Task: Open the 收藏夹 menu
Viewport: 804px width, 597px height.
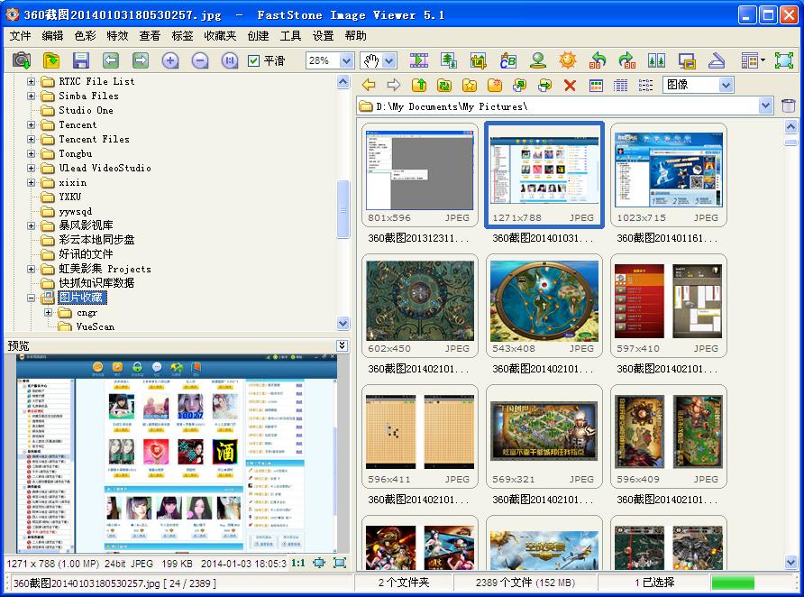Action: click(x=219, y=36)
